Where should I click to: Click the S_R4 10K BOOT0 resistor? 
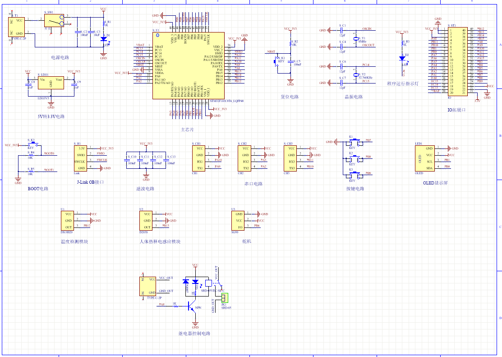click(31, 155)
